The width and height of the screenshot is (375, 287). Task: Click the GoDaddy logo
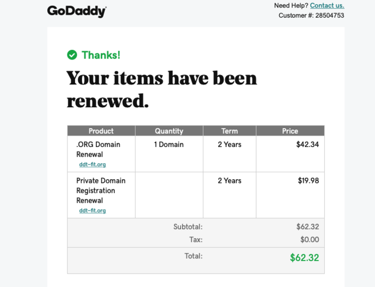point(77,11)
